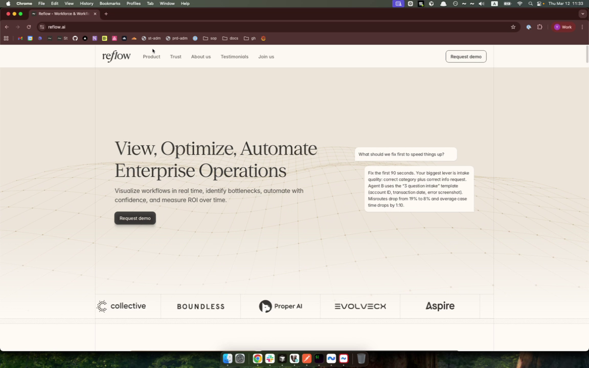
Task: Open the 1Password bookmark icon
Action: click(195, 38)
